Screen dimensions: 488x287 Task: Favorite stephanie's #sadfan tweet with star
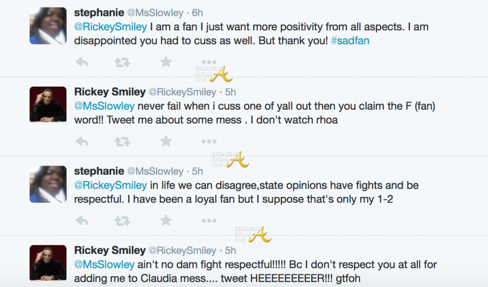[x=166, y=62]
